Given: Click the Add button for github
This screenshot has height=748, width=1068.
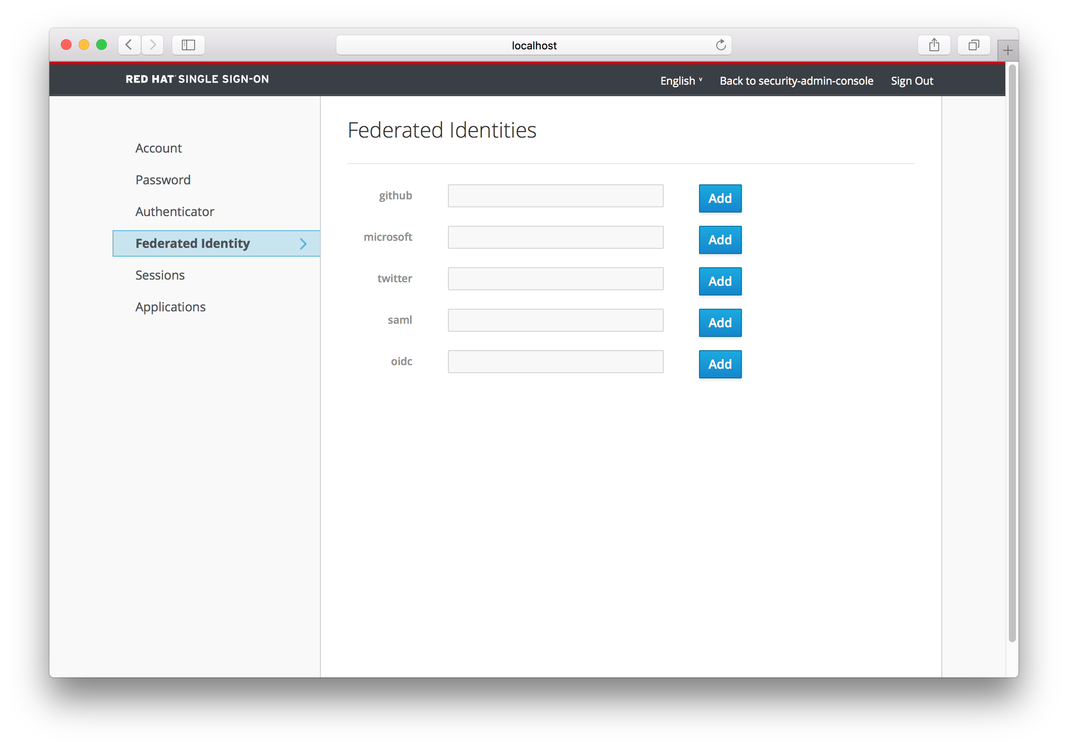Looking at the screenshot, I should click(x=720, y=198).
